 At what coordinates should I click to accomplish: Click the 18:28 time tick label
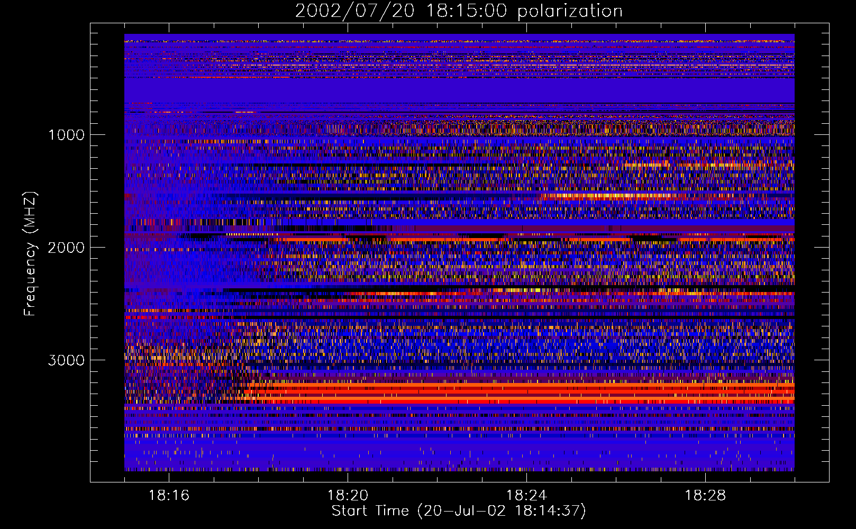(705, 495)
